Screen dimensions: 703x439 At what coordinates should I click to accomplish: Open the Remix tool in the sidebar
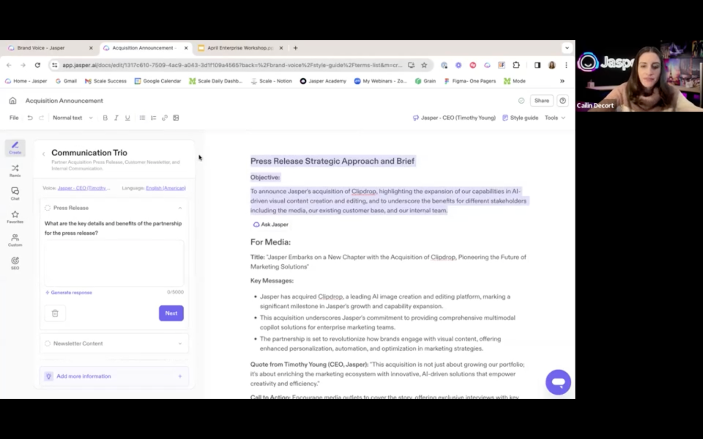click(15, 171)
